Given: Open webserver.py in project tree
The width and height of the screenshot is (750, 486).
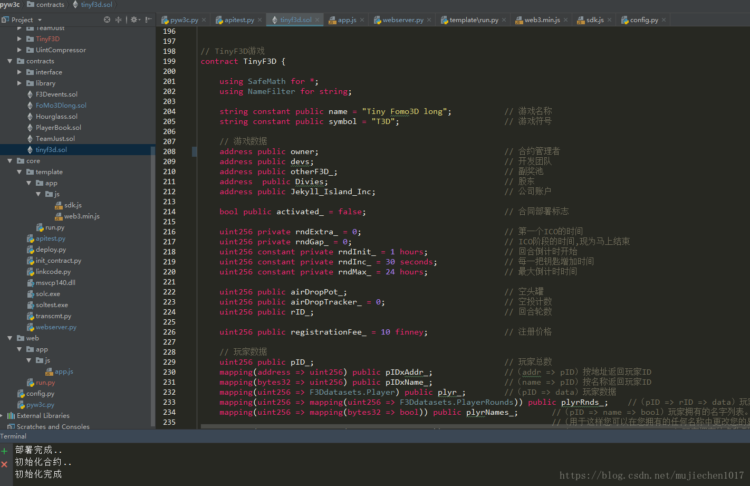Looking at the screenshot, I should pos(56,327).
